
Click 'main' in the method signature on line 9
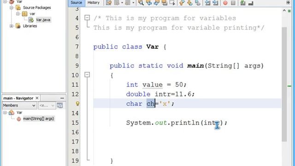195,65
